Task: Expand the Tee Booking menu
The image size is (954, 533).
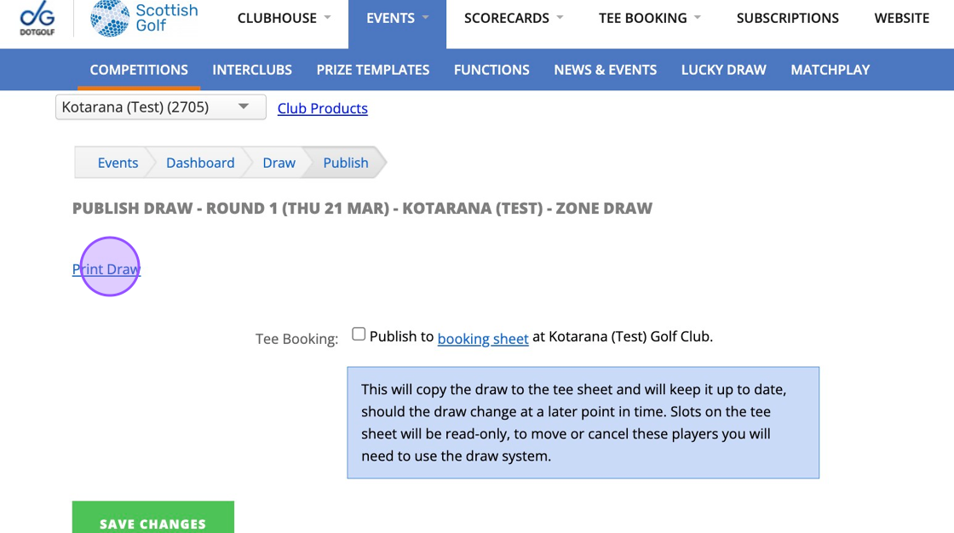Action: 649,18
